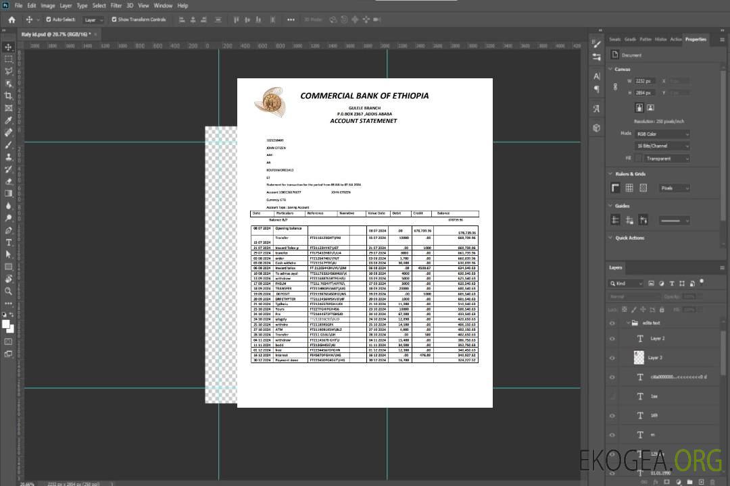Image resolution: width=730 pixels, height=486 pixels.
Task: Click the lock all layer icon
Action: coord(662,309)
